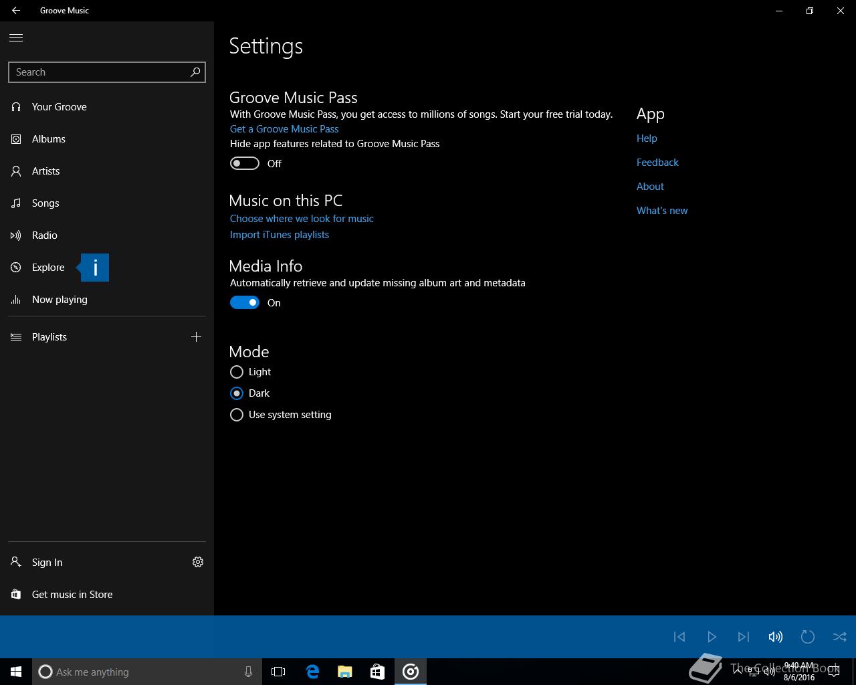Click the Songs music note icon
Image resolution: width=856 pixels, height=685 pixels.
tap(16, 203)
